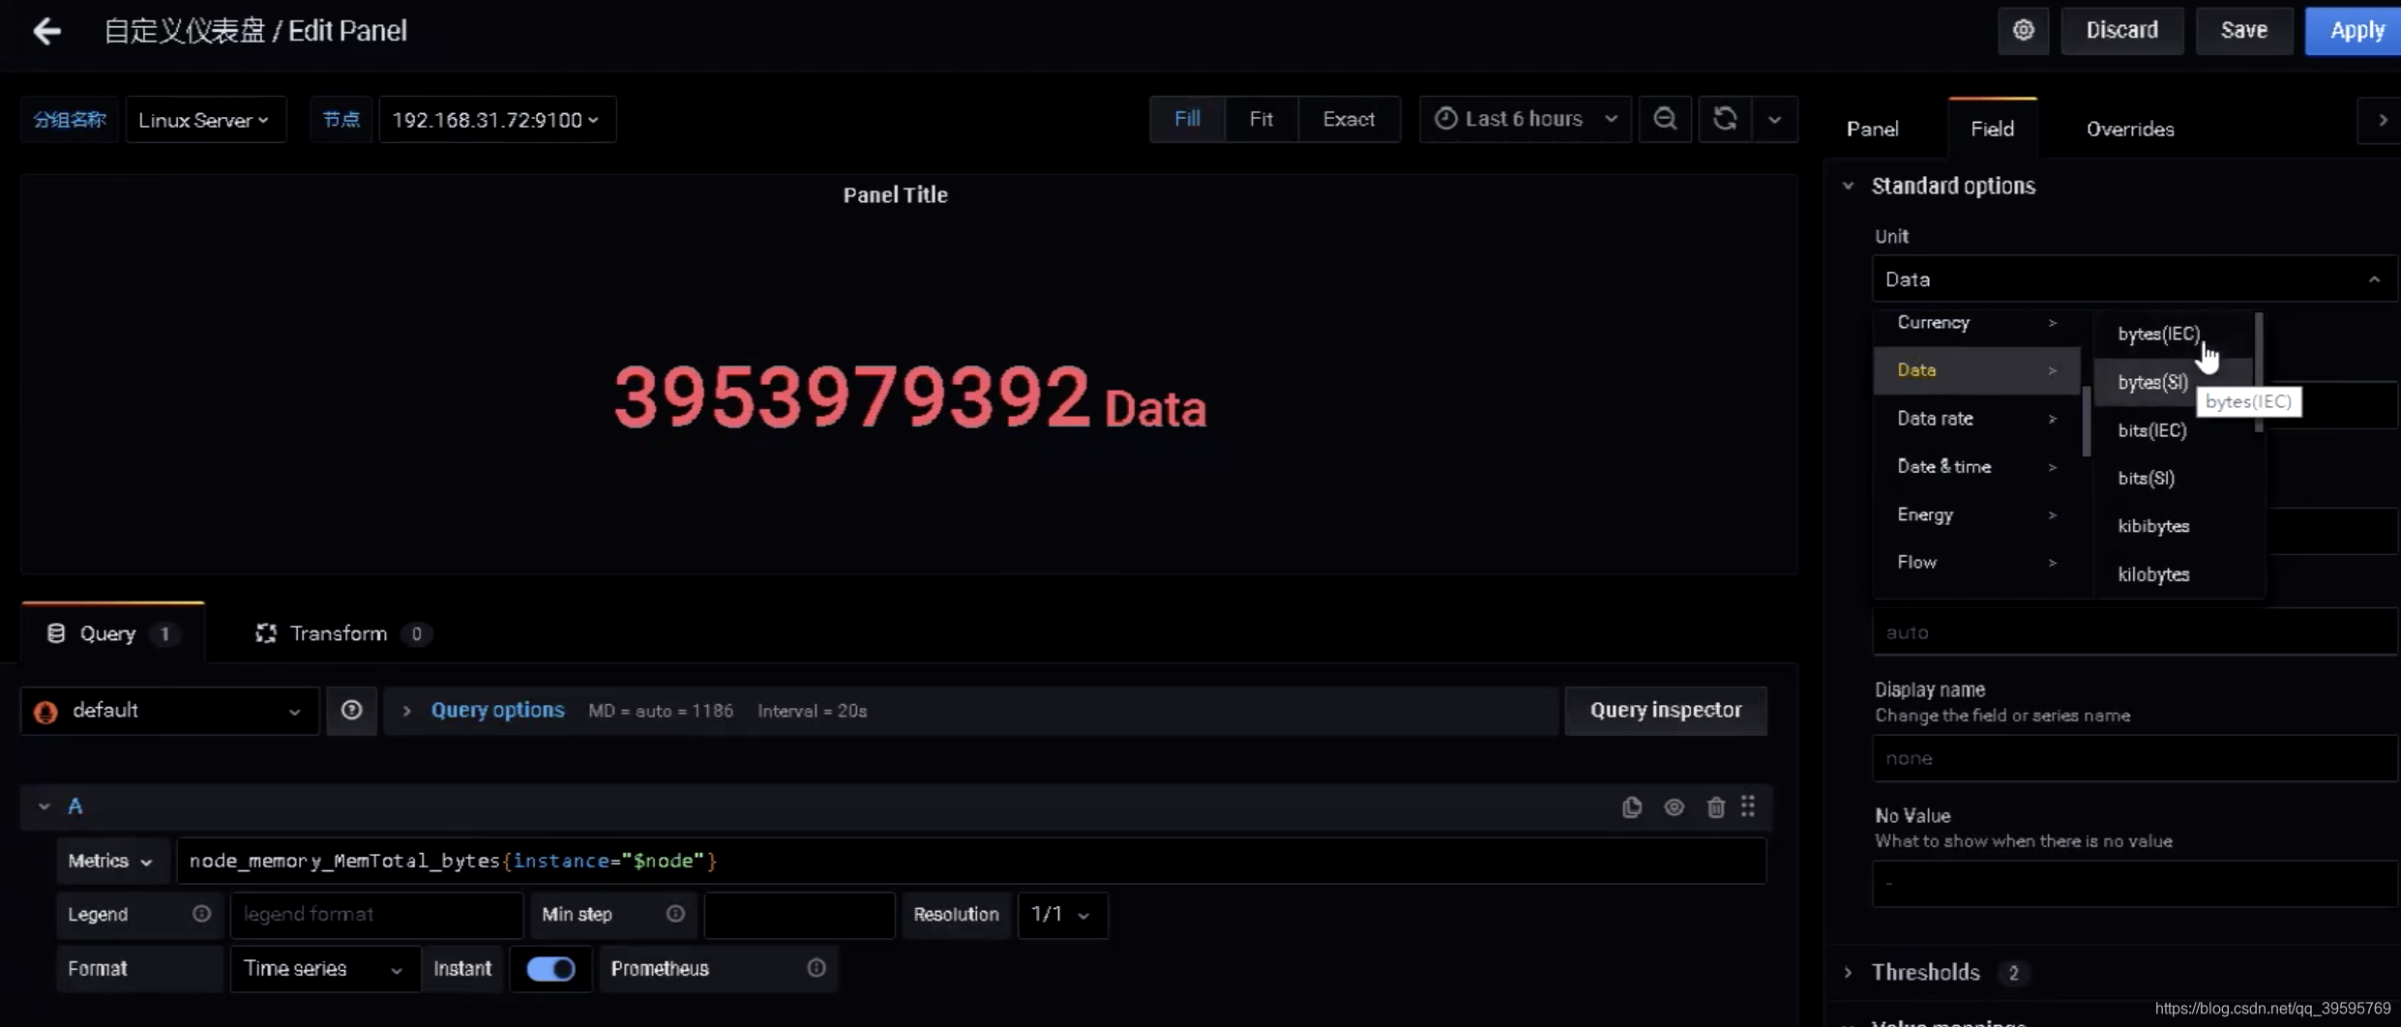Delete query A using the trash icon

[1715, 807]
